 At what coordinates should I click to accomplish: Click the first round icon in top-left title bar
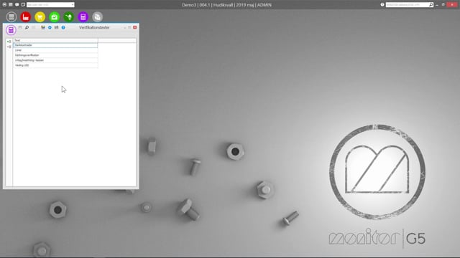pos(4,5)
